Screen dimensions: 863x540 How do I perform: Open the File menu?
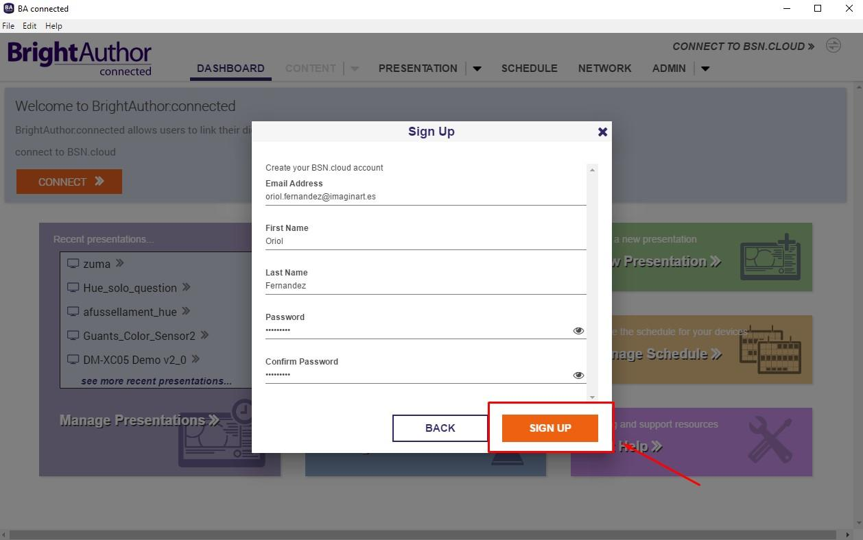click(8, 25)
